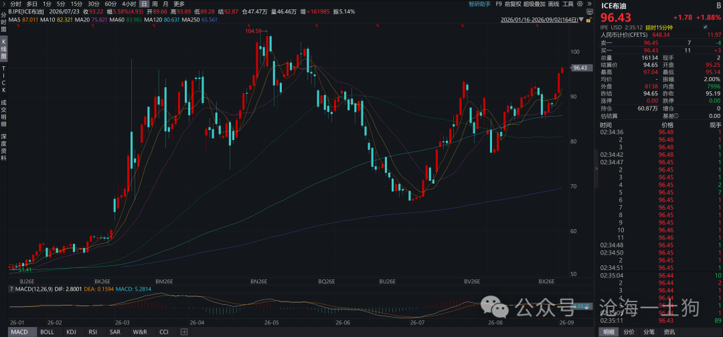Open the K线图 sidebar view

pyautogui.click(x=4, y=49)
